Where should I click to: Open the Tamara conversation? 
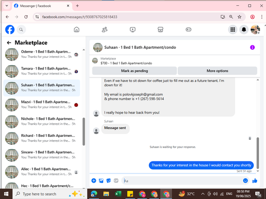[41, 71]
